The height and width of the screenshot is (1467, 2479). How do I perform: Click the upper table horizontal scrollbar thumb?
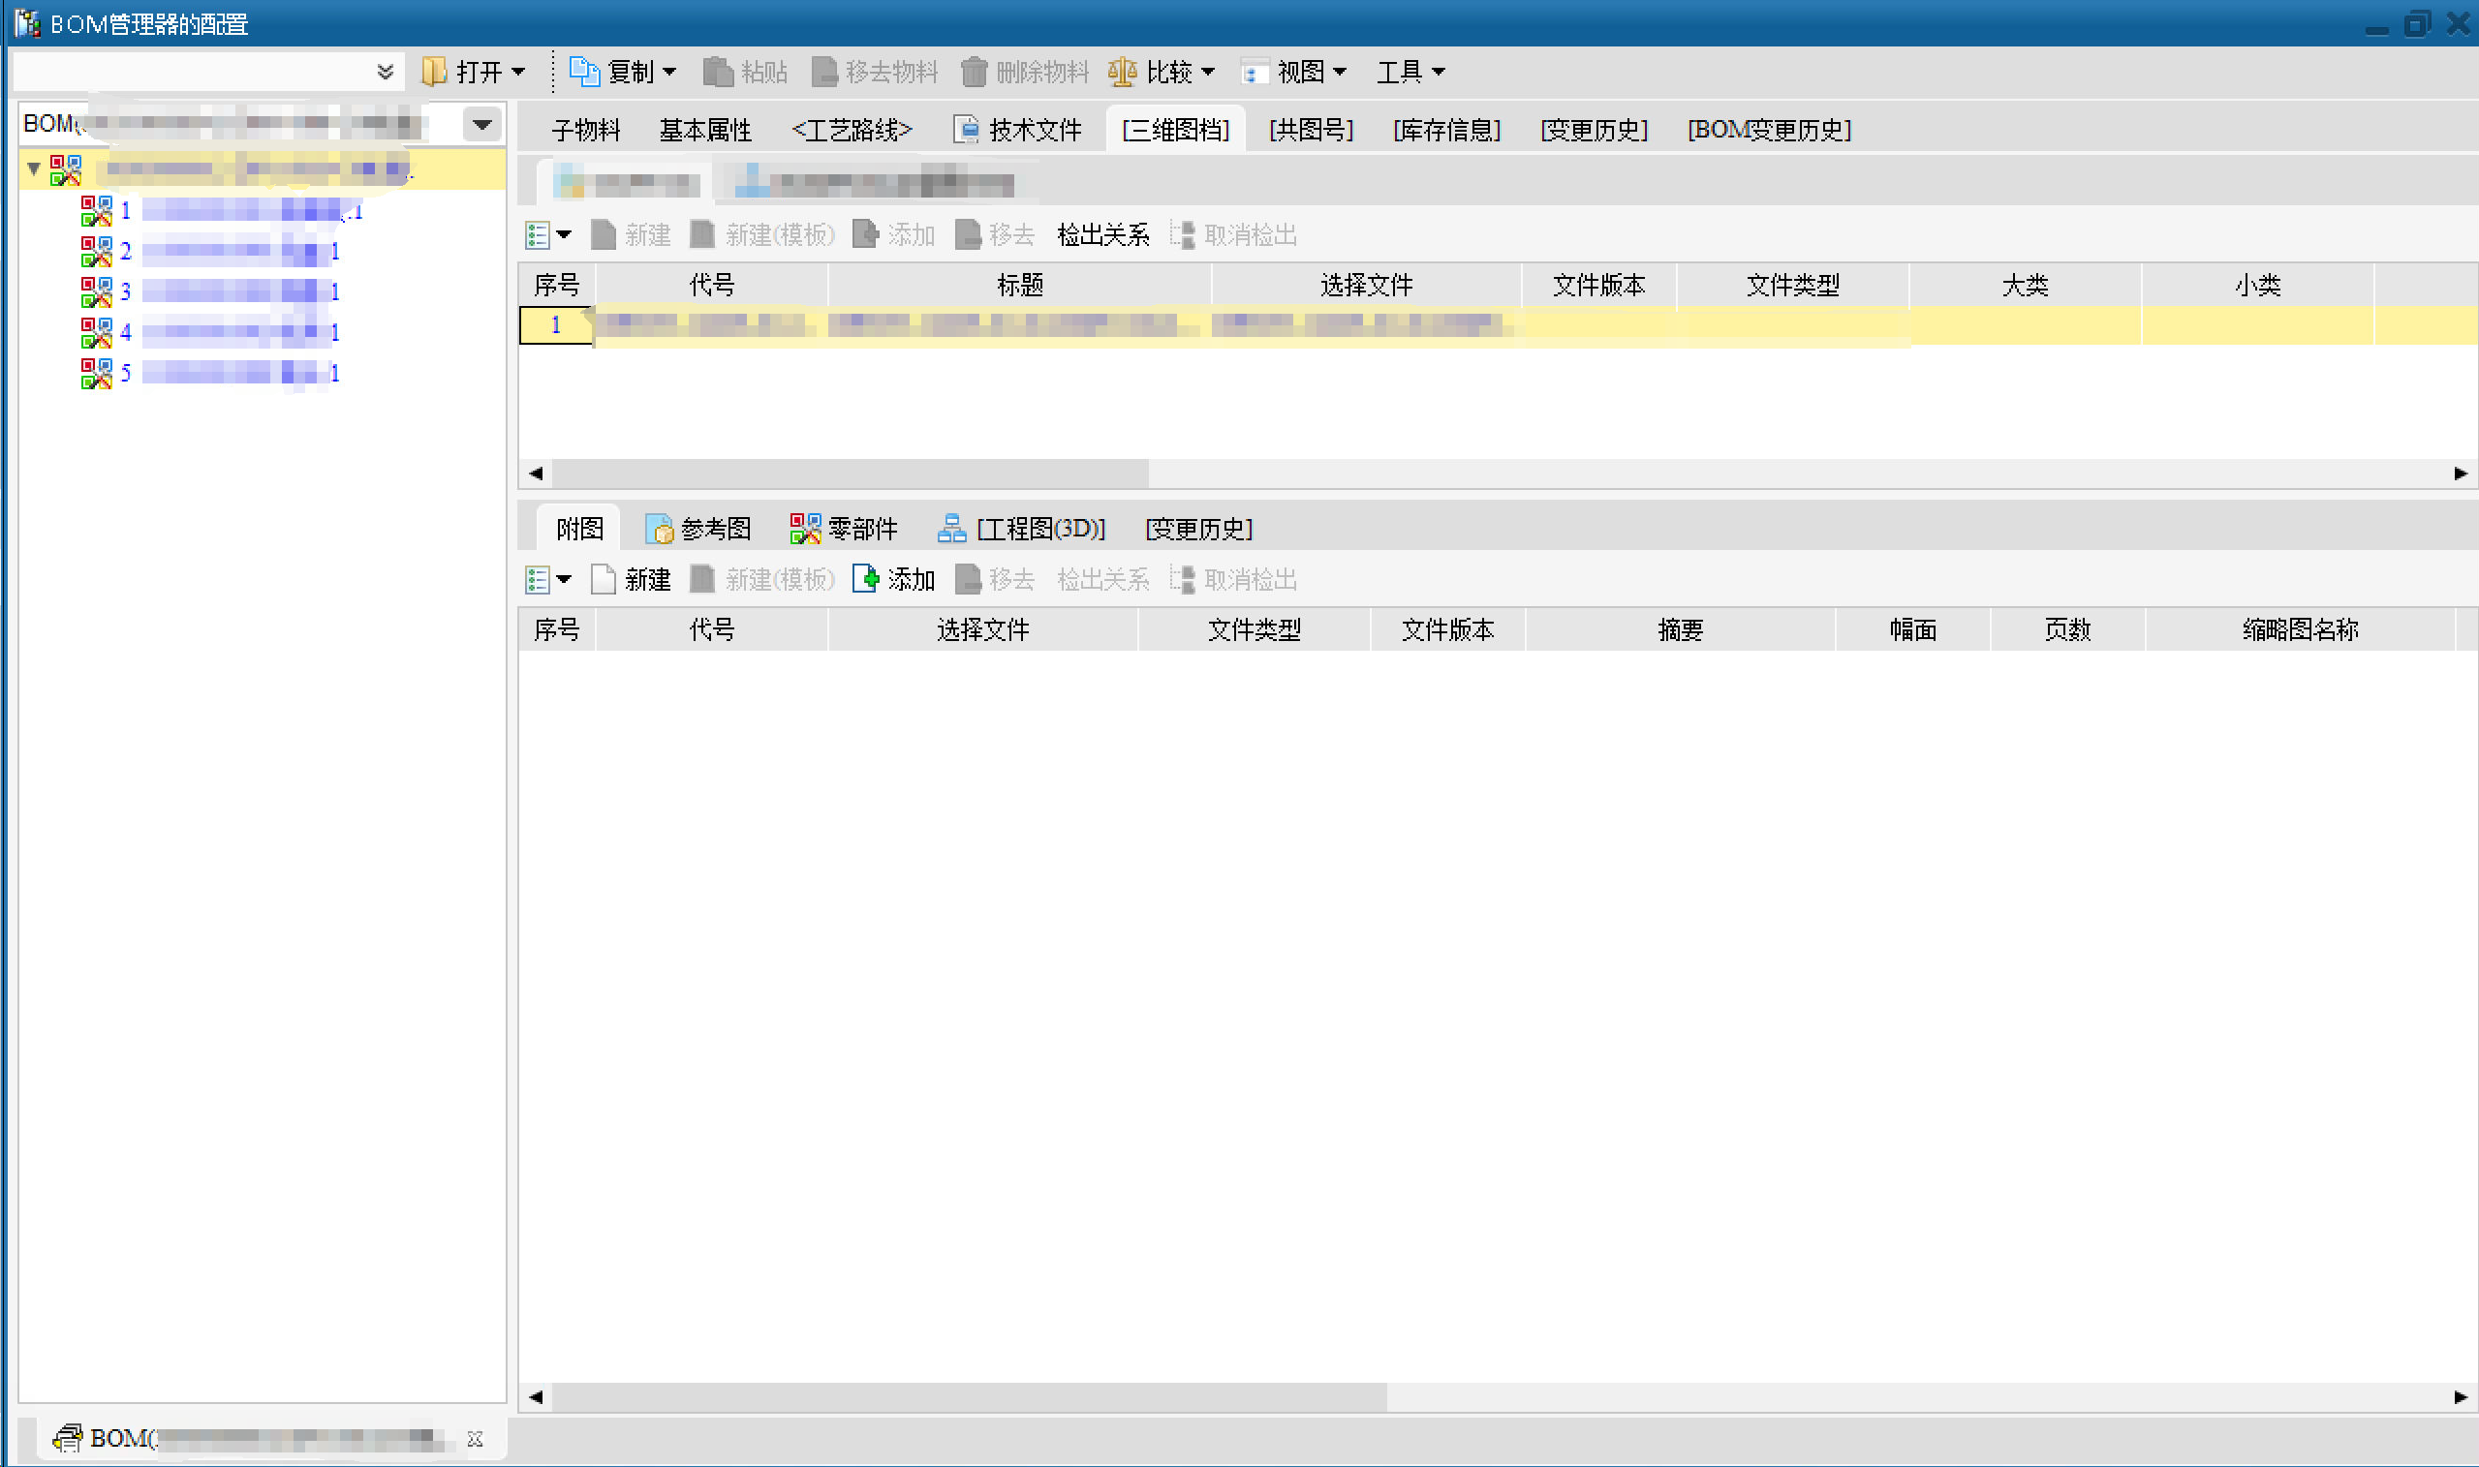click(851, 473)
